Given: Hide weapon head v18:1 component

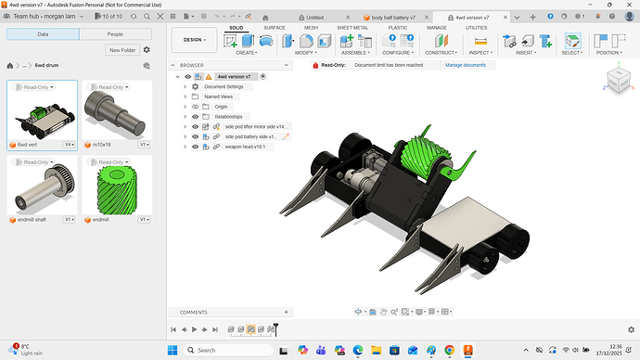Looking at the screenshot, I should pos(195,147).
